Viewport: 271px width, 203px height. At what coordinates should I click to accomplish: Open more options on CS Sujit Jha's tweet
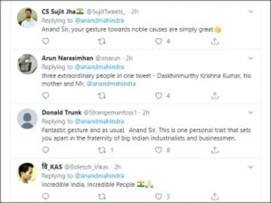coord(250,12)
